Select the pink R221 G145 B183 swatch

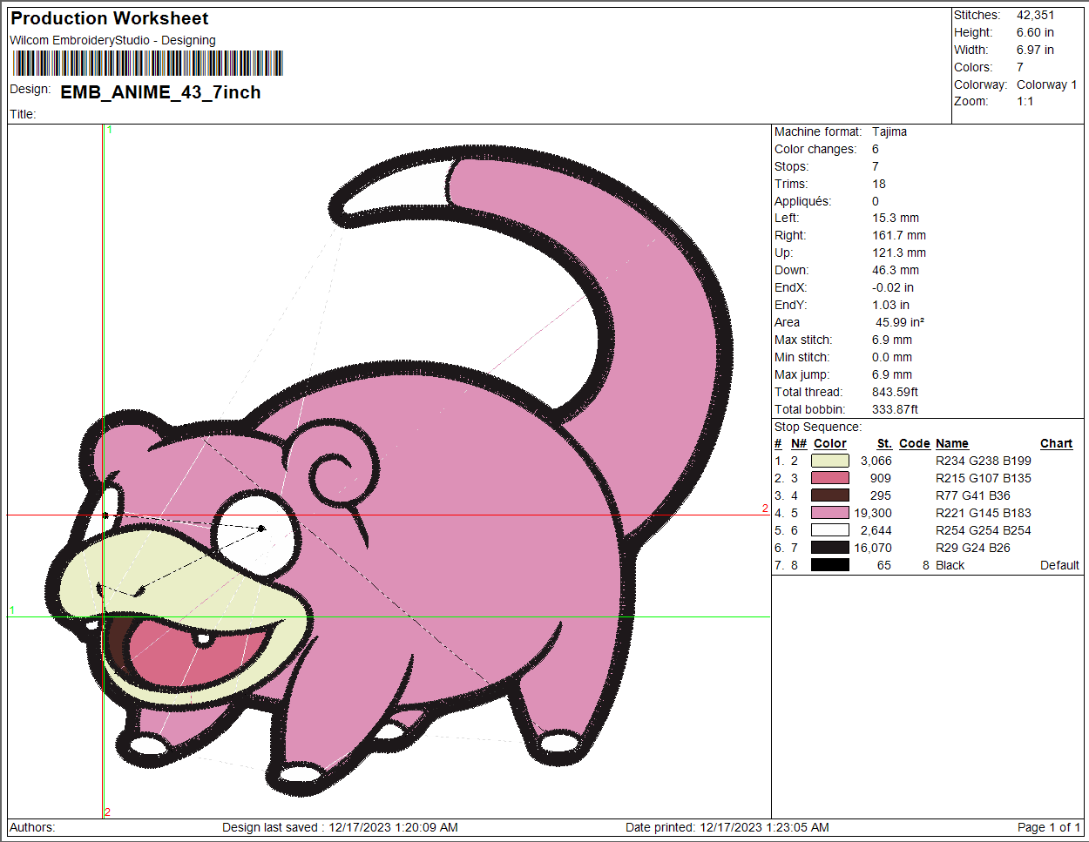[829, 513]
